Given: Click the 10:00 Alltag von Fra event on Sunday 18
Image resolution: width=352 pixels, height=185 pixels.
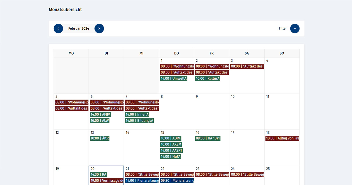Looking at the screenshot, I should point(282,138).
